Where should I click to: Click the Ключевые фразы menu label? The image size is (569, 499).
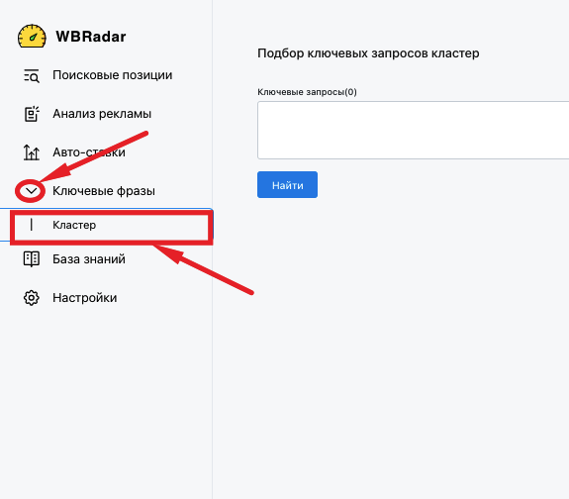104,191
